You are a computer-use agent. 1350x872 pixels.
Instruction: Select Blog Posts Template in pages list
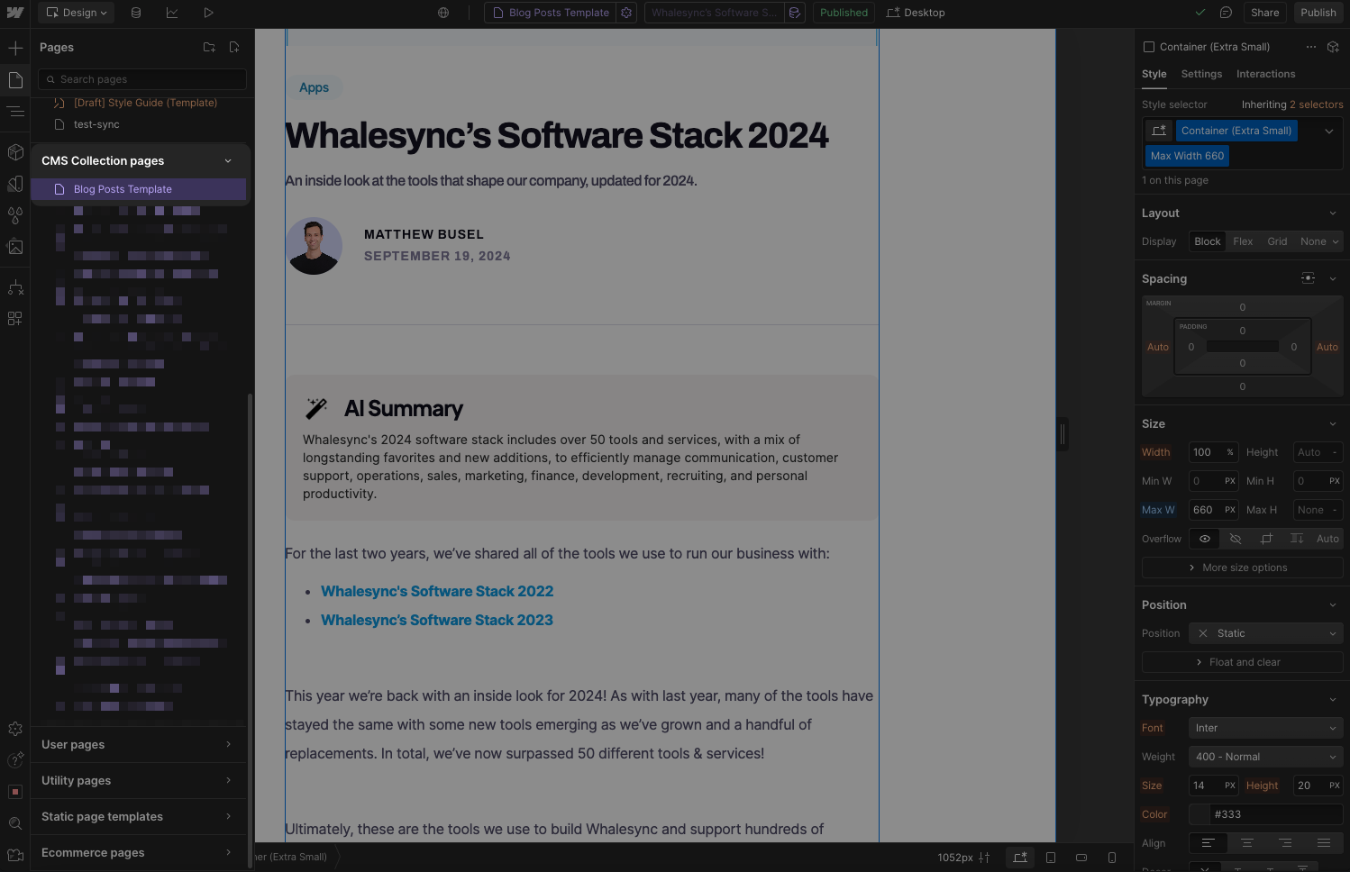coord(138,189)
